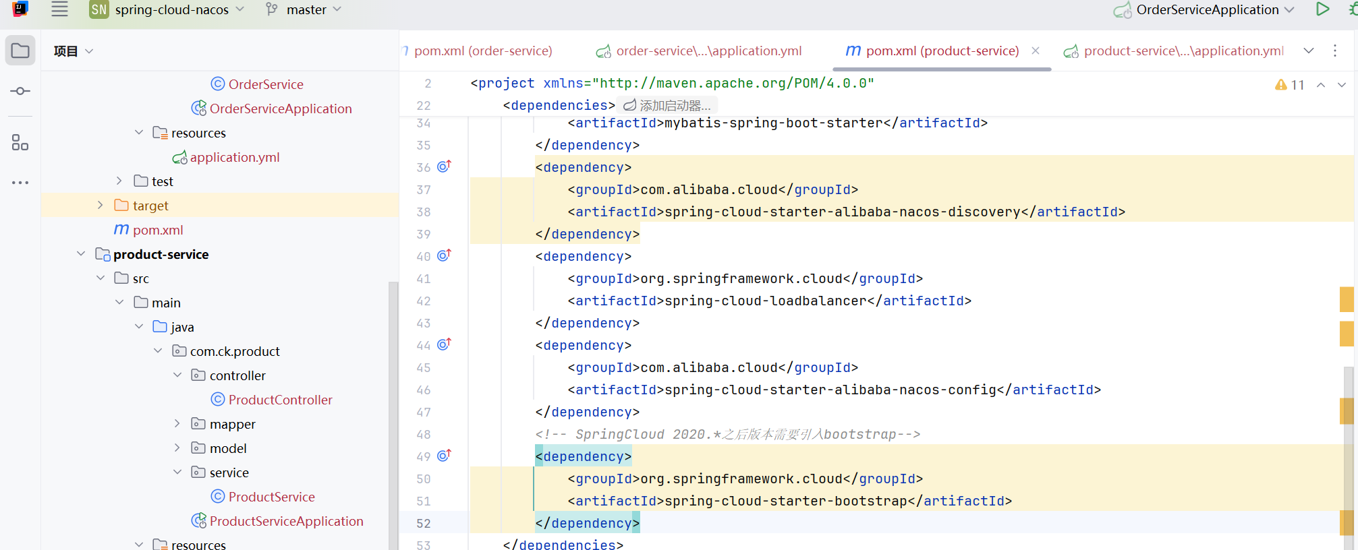
Task: Collapse the product-service module
Action: [x=81, y=253]
